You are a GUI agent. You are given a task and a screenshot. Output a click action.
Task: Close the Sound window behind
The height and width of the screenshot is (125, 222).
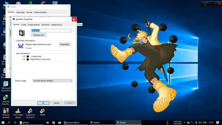coord(68,7)
